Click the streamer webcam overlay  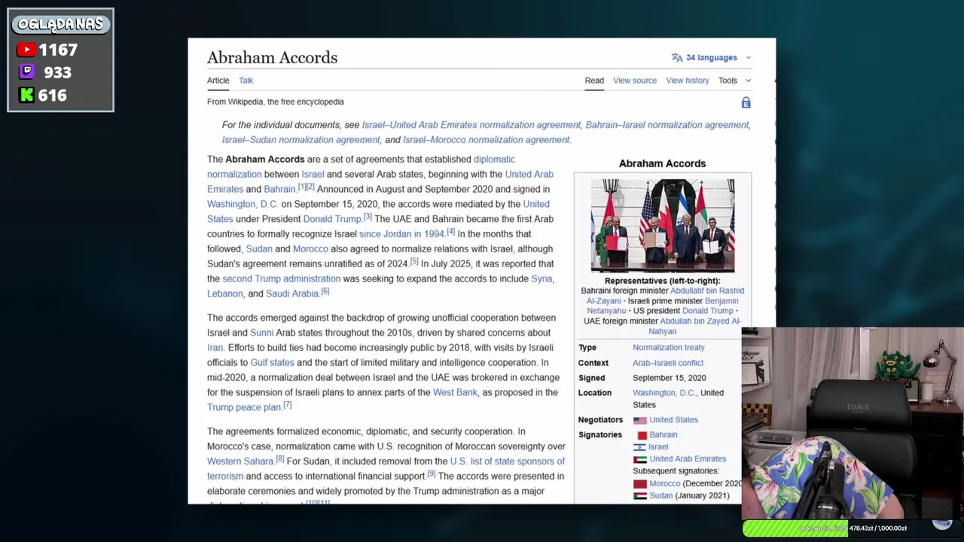tap(853, 423)
